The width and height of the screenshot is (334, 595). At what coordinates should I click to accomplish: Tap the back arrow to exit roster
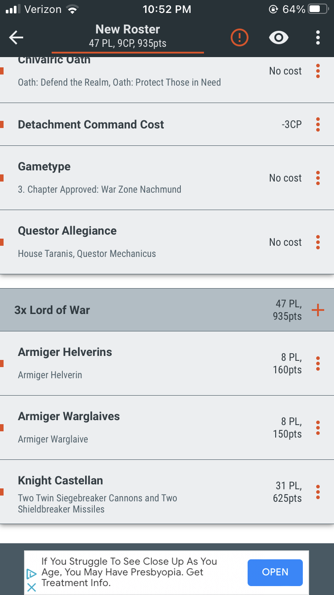tap(16, 38)
